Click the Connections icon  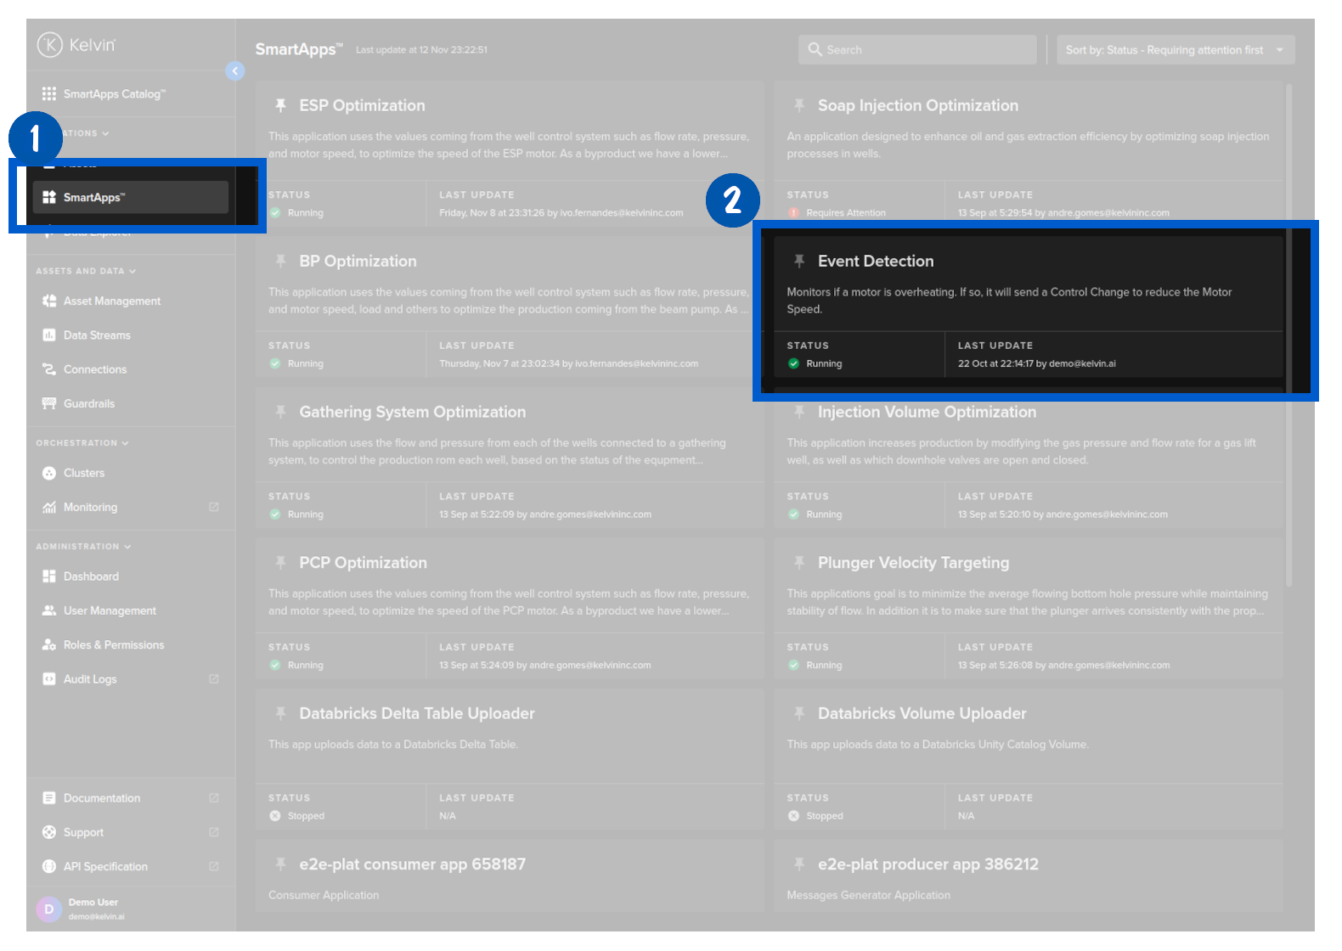[49, 369]
